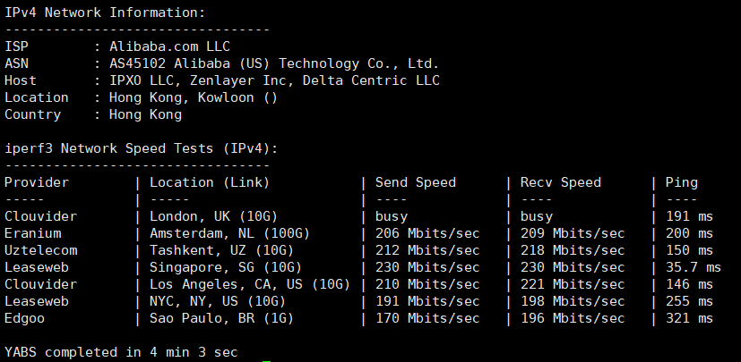Click the Recv Speed column header
Screen dimensions: 741x362
click(x=561, y=182)
